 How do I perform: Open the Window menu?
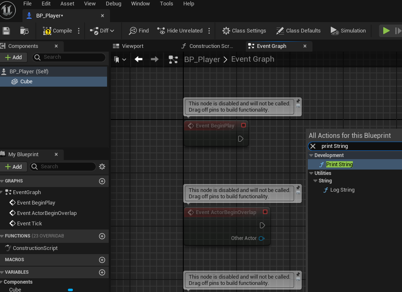[x=140, y=4]
